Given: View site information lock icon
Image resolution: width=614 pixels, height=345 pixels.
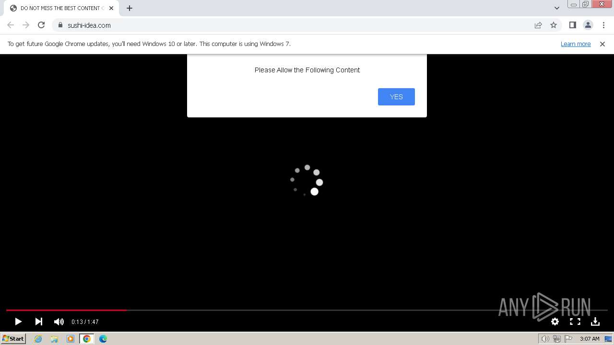Looking at the screenshot, I should tap(60, 25).
